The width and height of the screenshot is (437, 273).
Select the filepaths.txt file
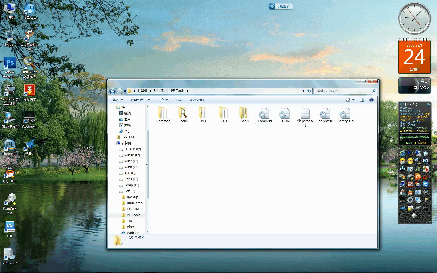[305, 117]
